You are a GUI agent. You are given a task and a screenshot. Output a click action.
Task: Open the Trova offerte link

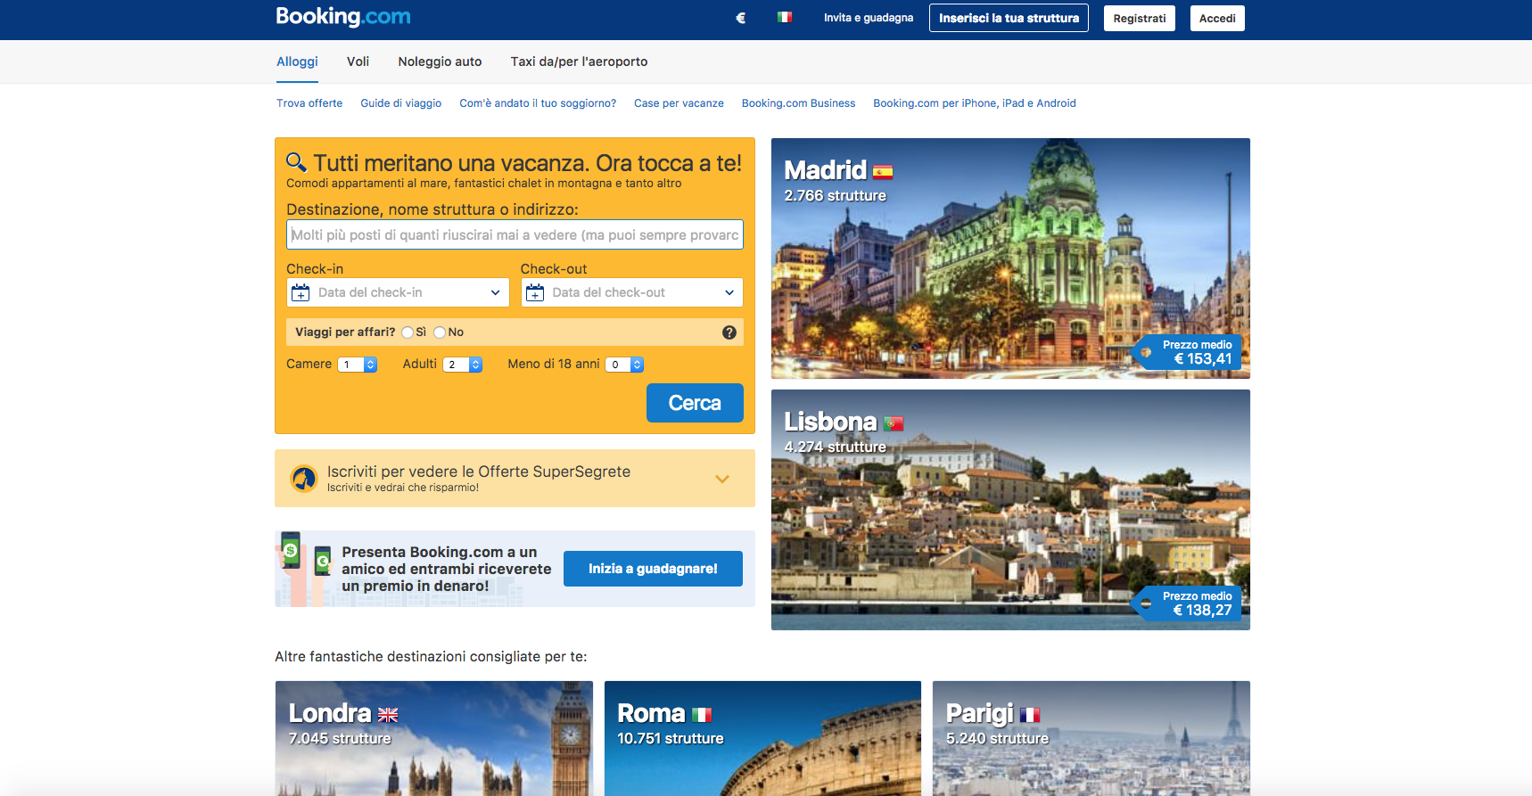coord(309,103)
